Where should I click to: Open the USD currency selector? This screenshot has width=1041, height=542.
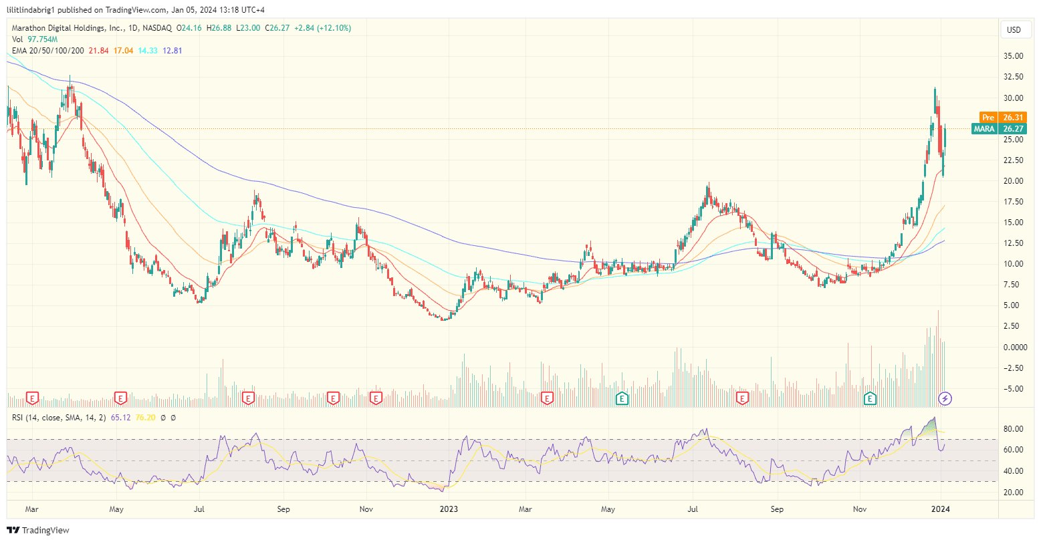1014,30
